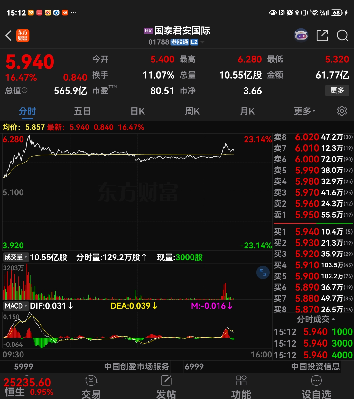Tap the L2 level badge
This screenshot has height=399, width=354.
pos(194,42)
